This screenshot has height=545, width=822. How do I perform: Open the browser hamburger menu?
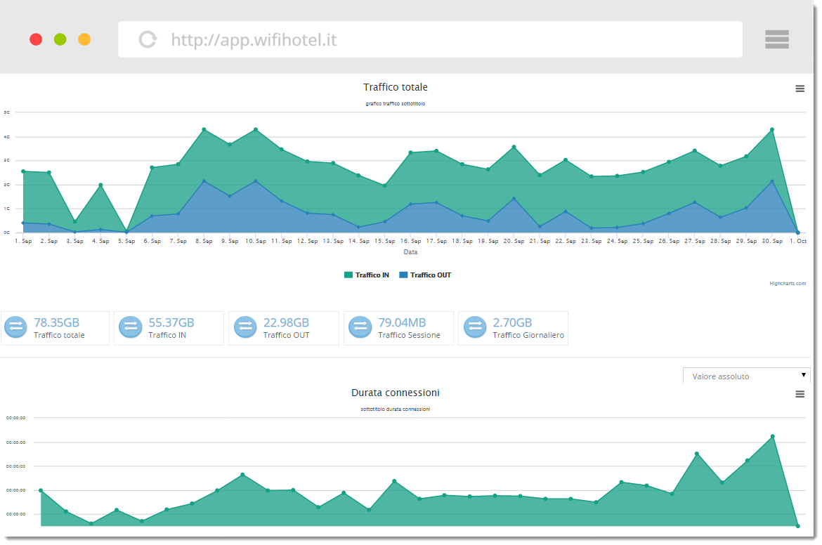[x=777, y=39]
